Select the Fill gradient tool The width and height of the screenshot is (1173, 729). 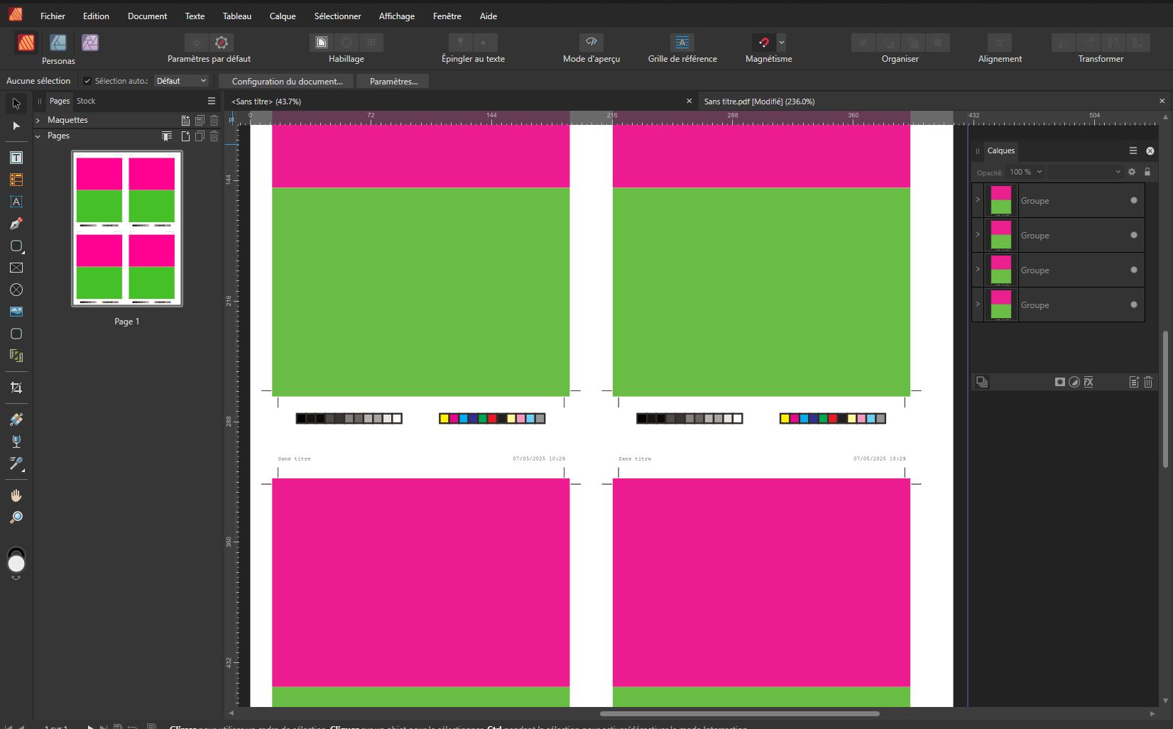pos(16,420)
